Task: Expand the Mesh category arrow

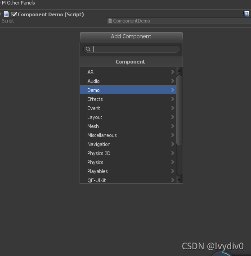Action: point(172,126)
